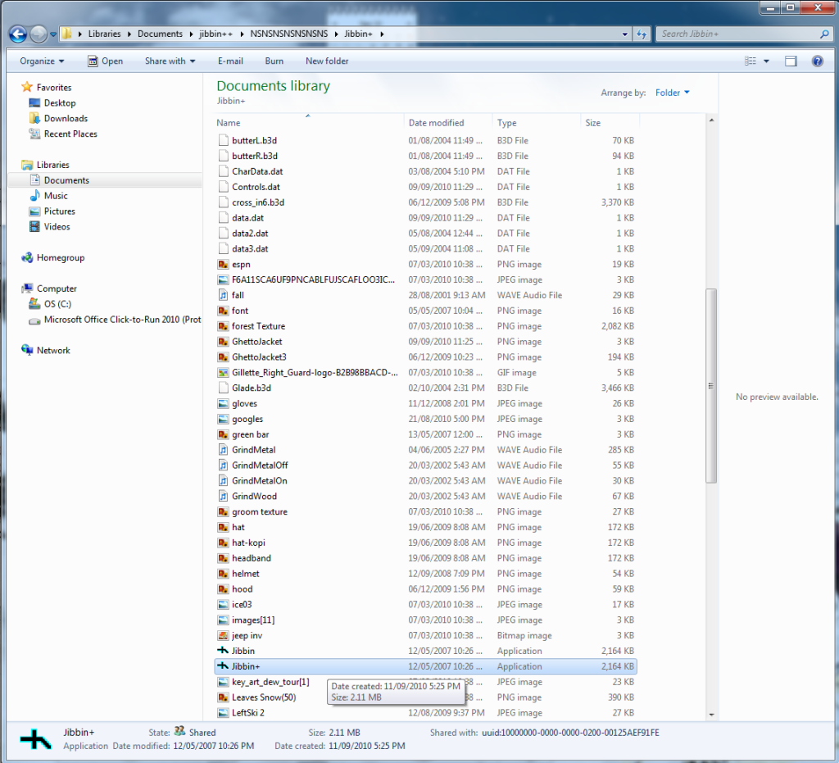
Task: Click the Music library icon
Action: [x=35, y=196]
